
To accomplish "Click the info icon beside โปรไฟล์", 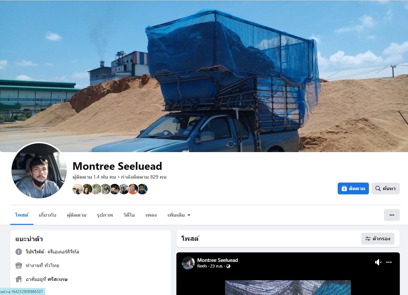I will point(19,252).
